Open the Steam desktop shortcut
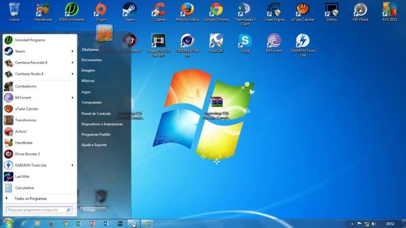The image size is (406, 228). tap(129, 11)
